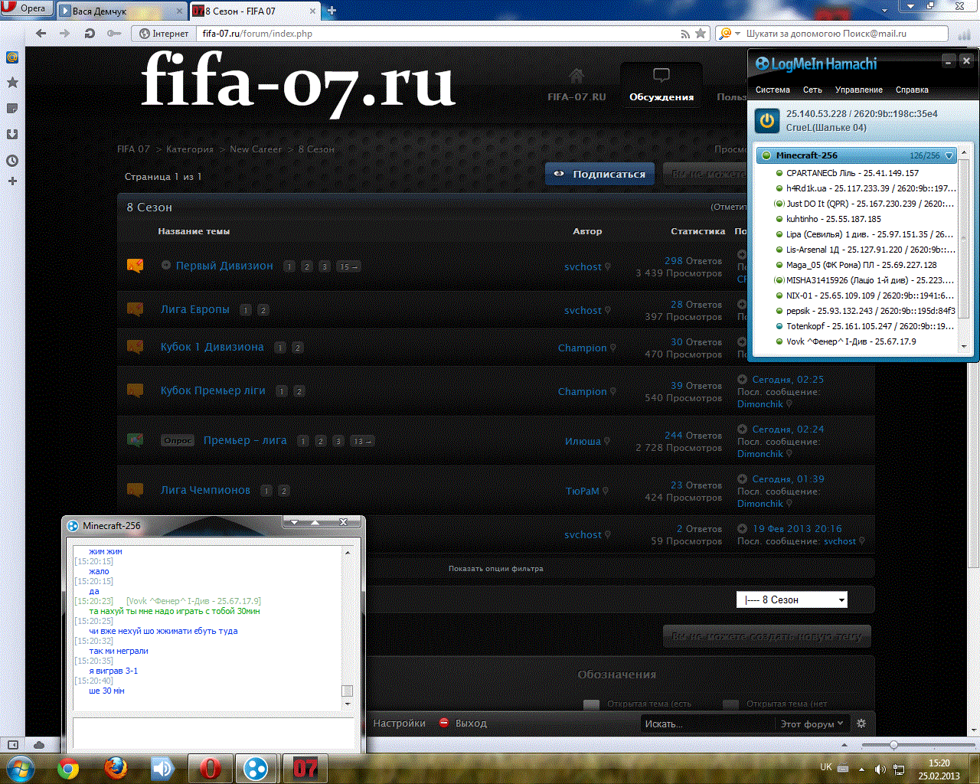
Task: Launch Firefox from the taskbar
Action: coord(116,768)
